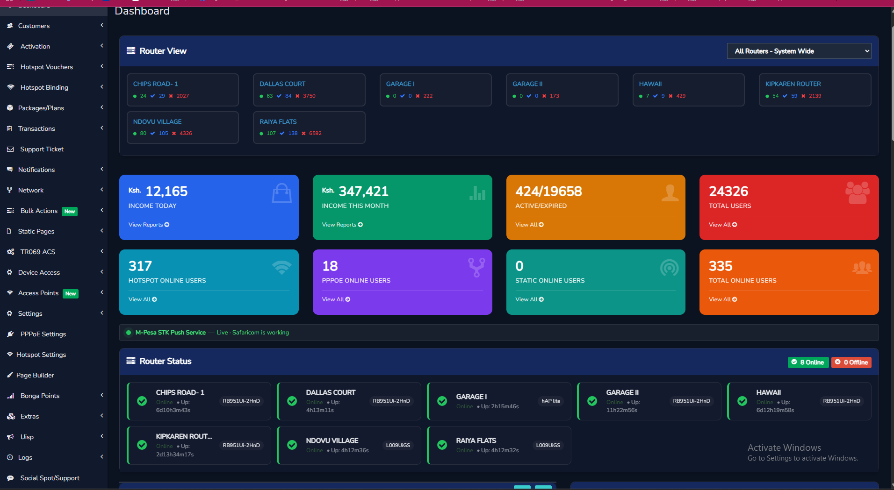Click View Reports on Income This Month card

(x=342, y=225)
